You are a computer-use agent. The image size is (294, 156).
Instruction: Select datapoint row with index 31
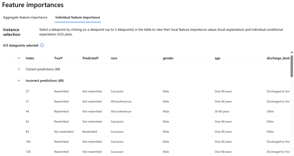(146, 102)
